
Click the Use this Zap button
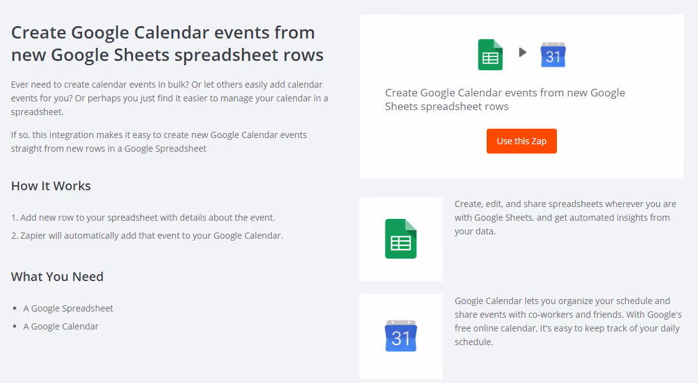tap(521, 141)
